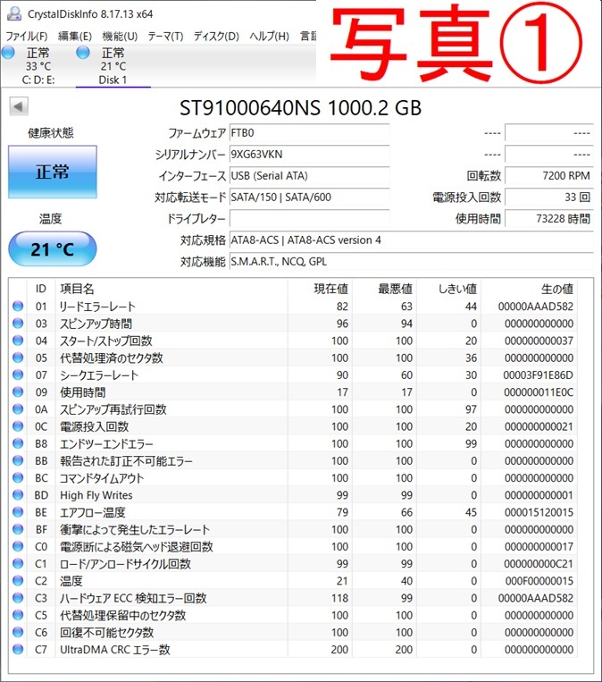
Task: Click the disk model title ST91000640NS 1000.2 GB
Action: pyautogui.click(x=300, y=108)
